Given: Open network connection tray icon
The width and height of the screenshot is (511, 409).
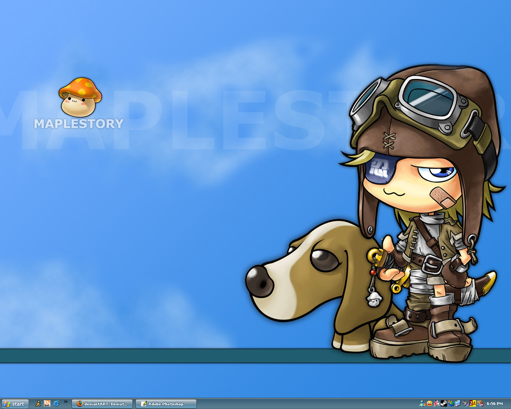Looking at the screenshot, I should click(x=458, y=403).
